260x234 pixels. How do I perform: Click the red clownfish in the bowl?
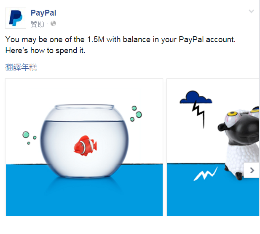point(85,146)
